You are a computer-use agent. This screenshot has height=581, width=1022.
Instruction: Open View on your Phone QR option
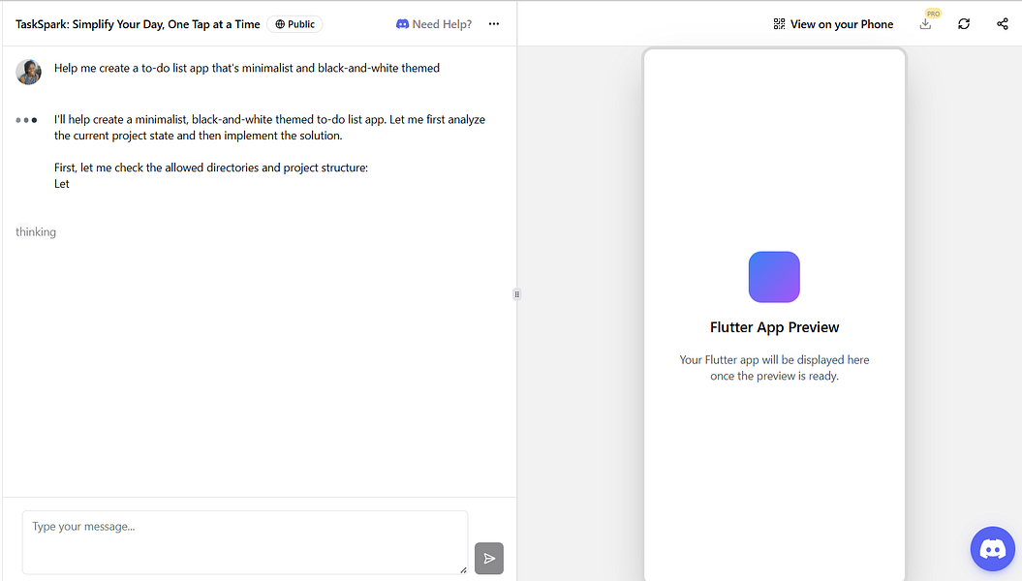coord(833,24)
